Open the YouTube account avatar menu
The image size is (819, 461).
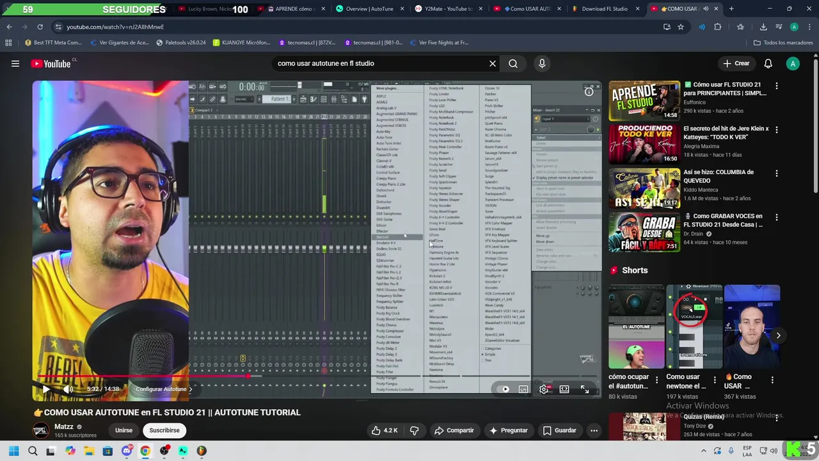point(793,63)
